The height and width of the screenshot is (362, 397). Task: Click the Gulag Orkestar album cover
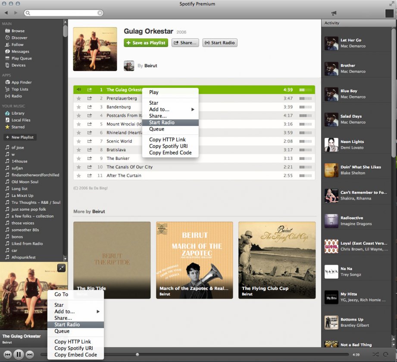tap(95, 49)
